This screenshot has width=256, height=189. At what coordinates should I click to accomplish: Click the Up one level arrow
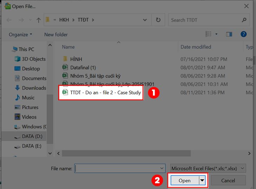38,20
